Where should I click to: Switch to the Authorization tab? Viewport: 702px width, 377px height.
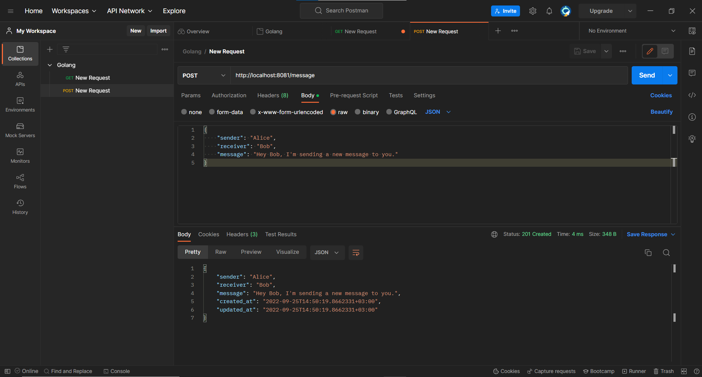coord(229,95)
